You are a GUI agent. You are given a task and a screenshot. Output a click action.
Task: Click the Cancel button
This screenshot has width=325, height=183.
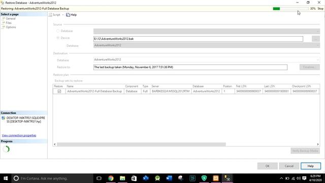(x=289, y=166)
